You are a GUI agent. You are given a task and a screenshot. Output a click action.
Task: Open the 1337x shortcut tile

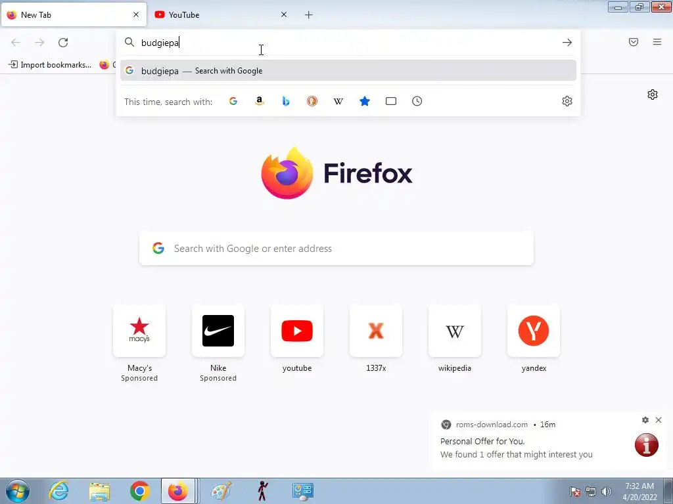[376, 331]
